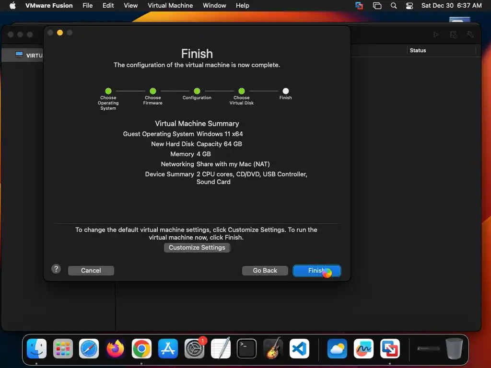The height and width of the screenshot is (368, 491).
Task: Click 'Share with my Mac (NAT)' text
Action: [x=233, y=164]
